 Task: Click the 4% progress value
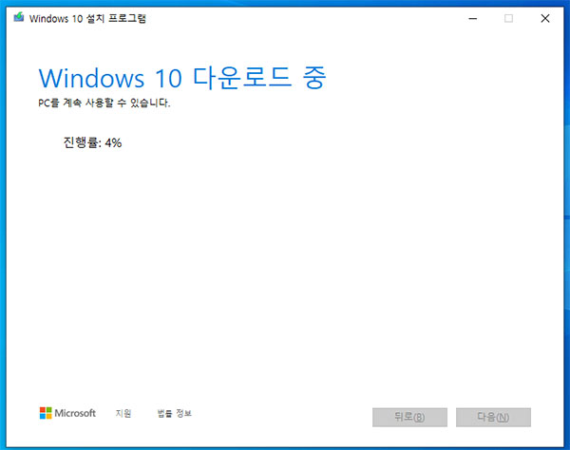[113, 143]
